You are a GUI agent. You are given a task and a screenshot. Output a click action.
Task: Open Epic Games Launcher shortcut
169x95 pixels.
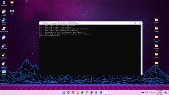[4, 65]
